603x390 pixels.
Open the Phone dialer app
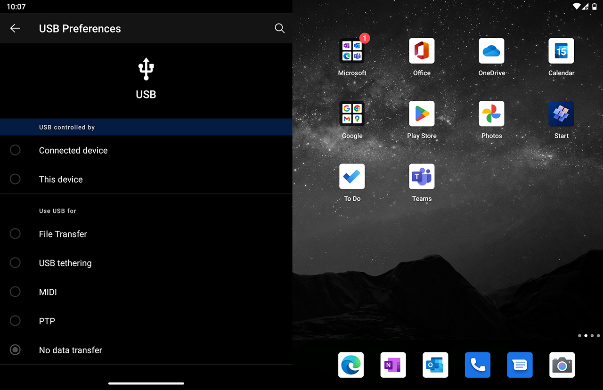point(478,365)
